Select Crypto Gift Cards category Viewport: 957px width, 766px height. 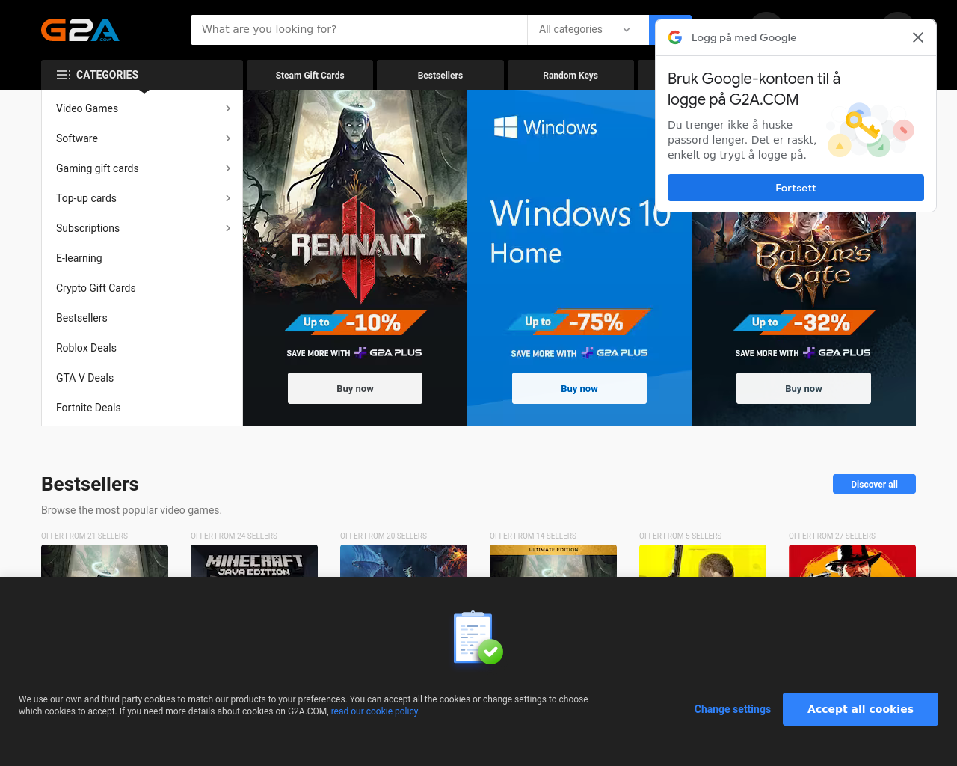pos(142,288)
